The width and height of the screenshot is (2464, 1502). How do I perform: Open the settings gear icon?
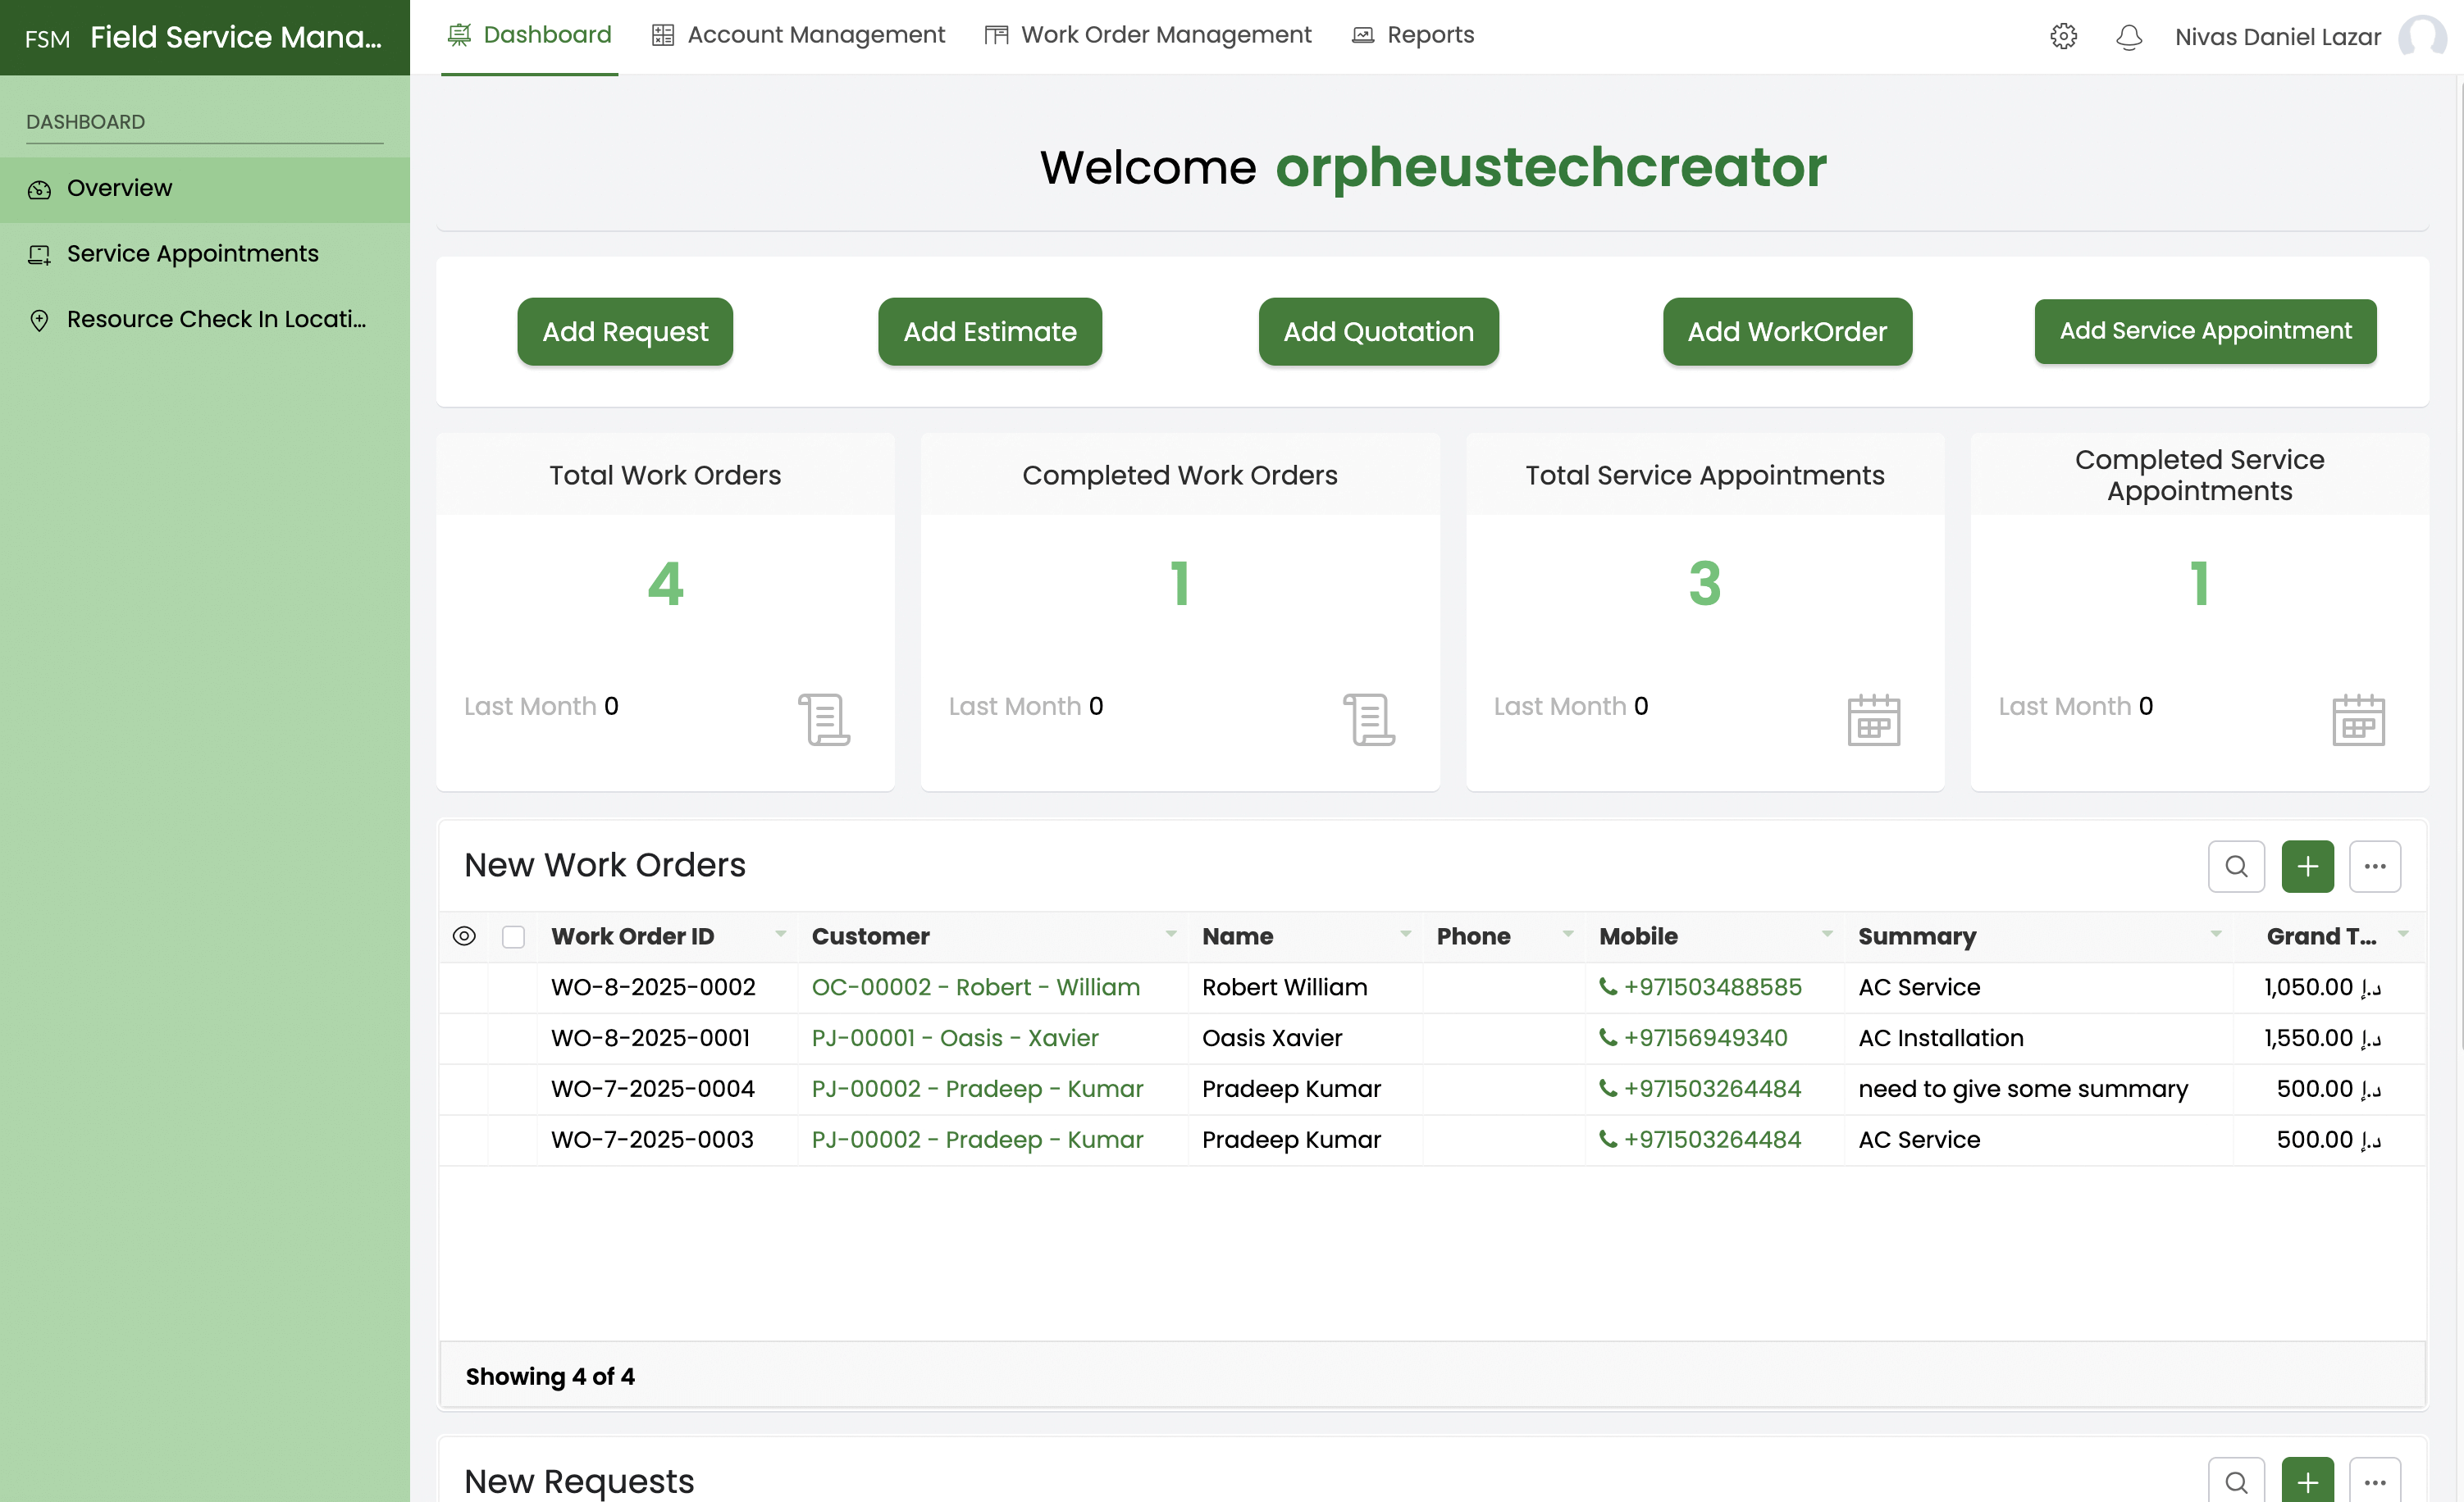tap(2063, 37)
